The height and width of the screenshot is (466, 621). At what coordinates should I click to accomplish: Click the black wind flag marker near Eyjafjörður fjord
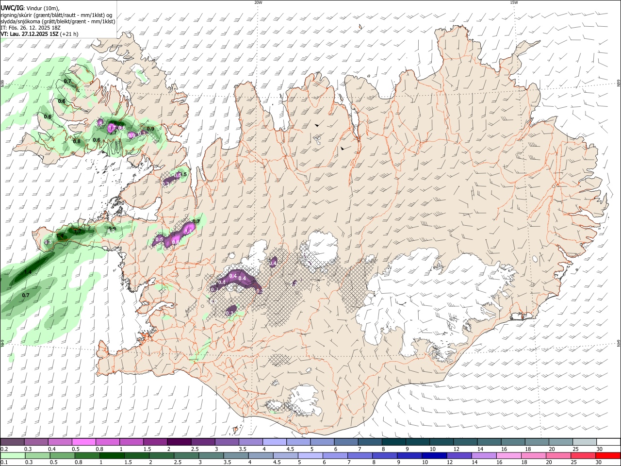[x=343, y=148]
